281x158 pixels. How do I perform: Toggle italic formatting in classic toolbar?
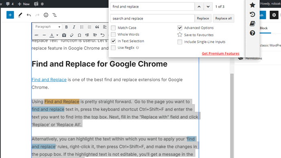[x=74, y=27]
